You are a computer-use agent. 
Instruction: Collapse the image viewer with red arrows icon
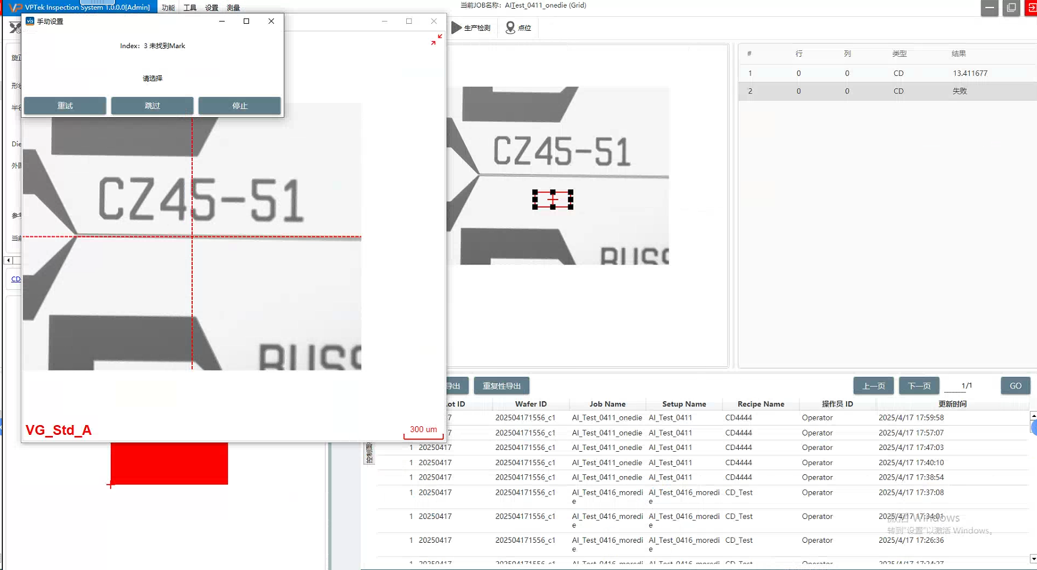point(436,39)
